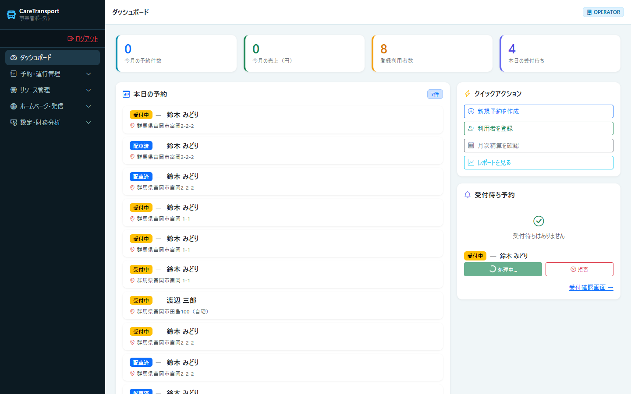Click the lightning icon next to クイックアクション
This screenshot has width=631, height=394.
click(x=468, y=94)
